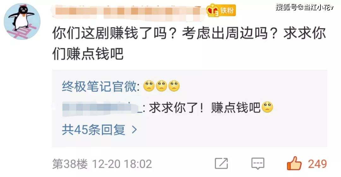
Task: Tap the thumbs-up like icon
Action: pos(294,163)
